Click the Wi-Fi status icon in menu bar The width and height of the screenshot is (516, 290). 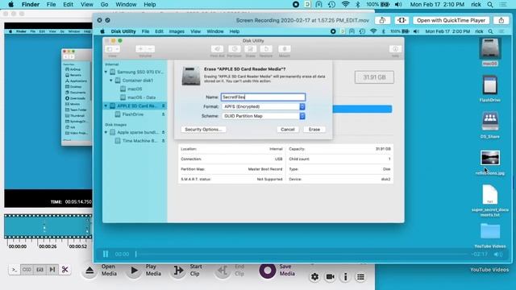pos(345,5)
